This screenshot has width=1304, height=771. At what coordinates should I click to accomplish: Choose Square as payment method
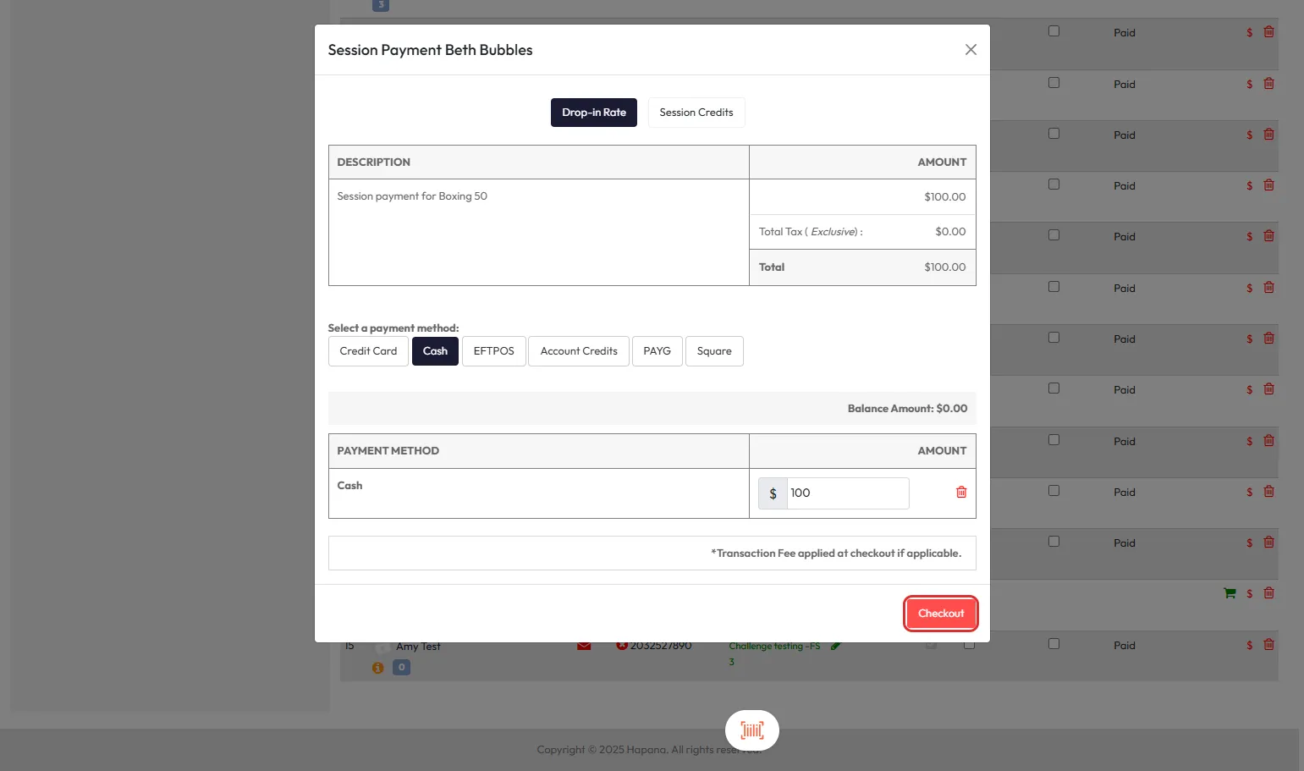tap(713, 351)
